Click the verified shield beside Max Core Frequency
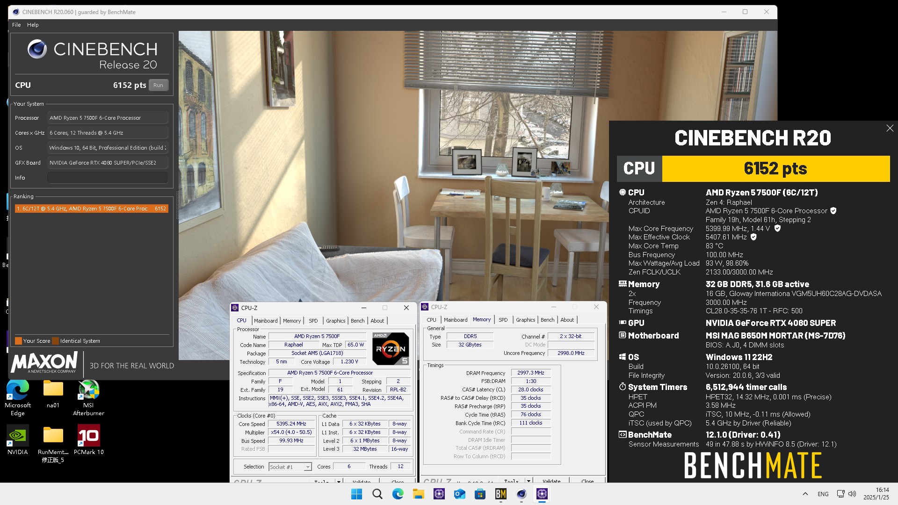Viewport: 898px width, 505px height. pyautogui.click(x=777, y=228)
